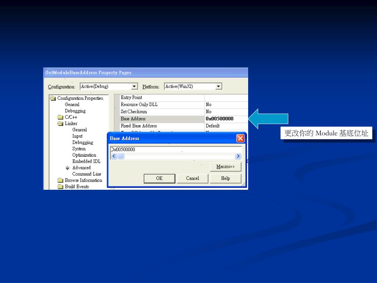377x283 pixels.
Task: Click Cancel in Base Address dialog
Action: point(192,178)
